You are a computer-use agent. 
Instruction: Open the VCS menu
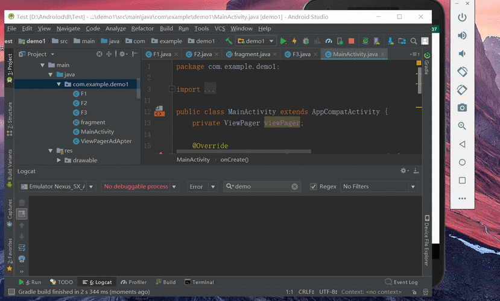point(220,29)
